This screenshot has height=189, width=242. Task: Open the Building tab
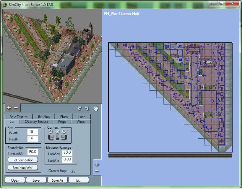[x=44, y=117]
